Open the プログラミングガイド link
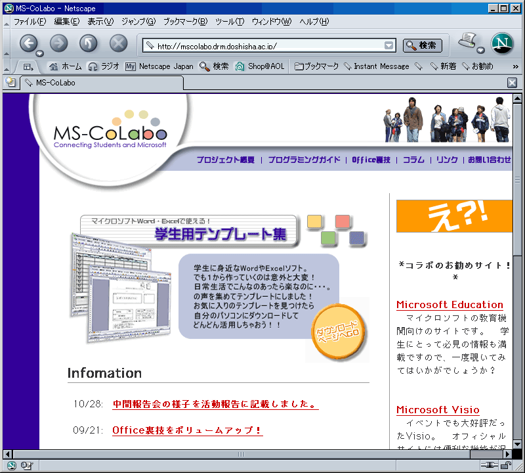 click(304, 160)
